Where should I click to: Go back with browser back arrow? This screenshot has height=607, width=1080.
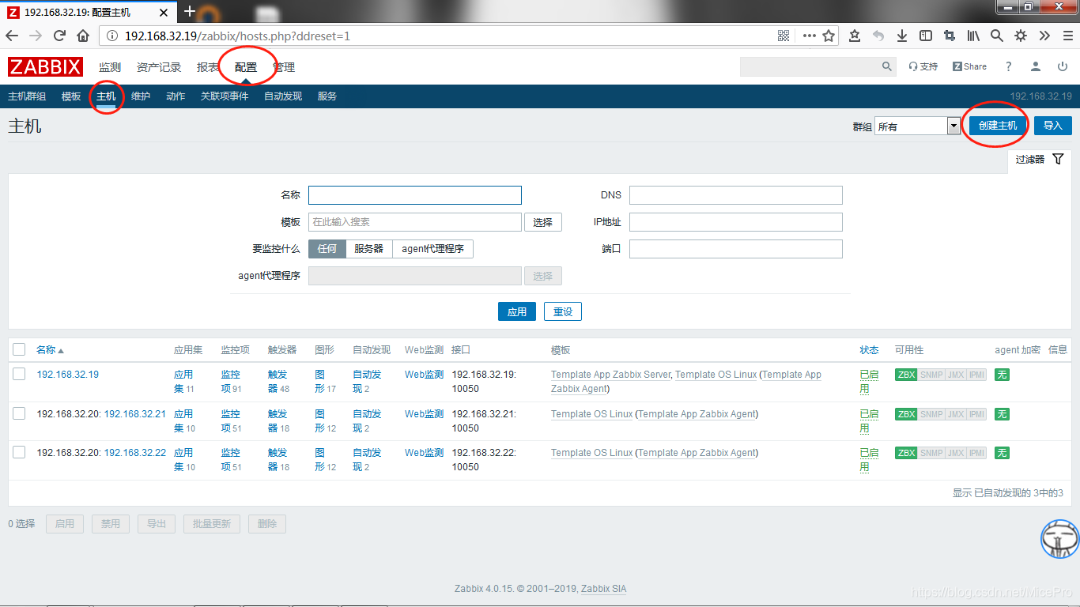point(12,36)
